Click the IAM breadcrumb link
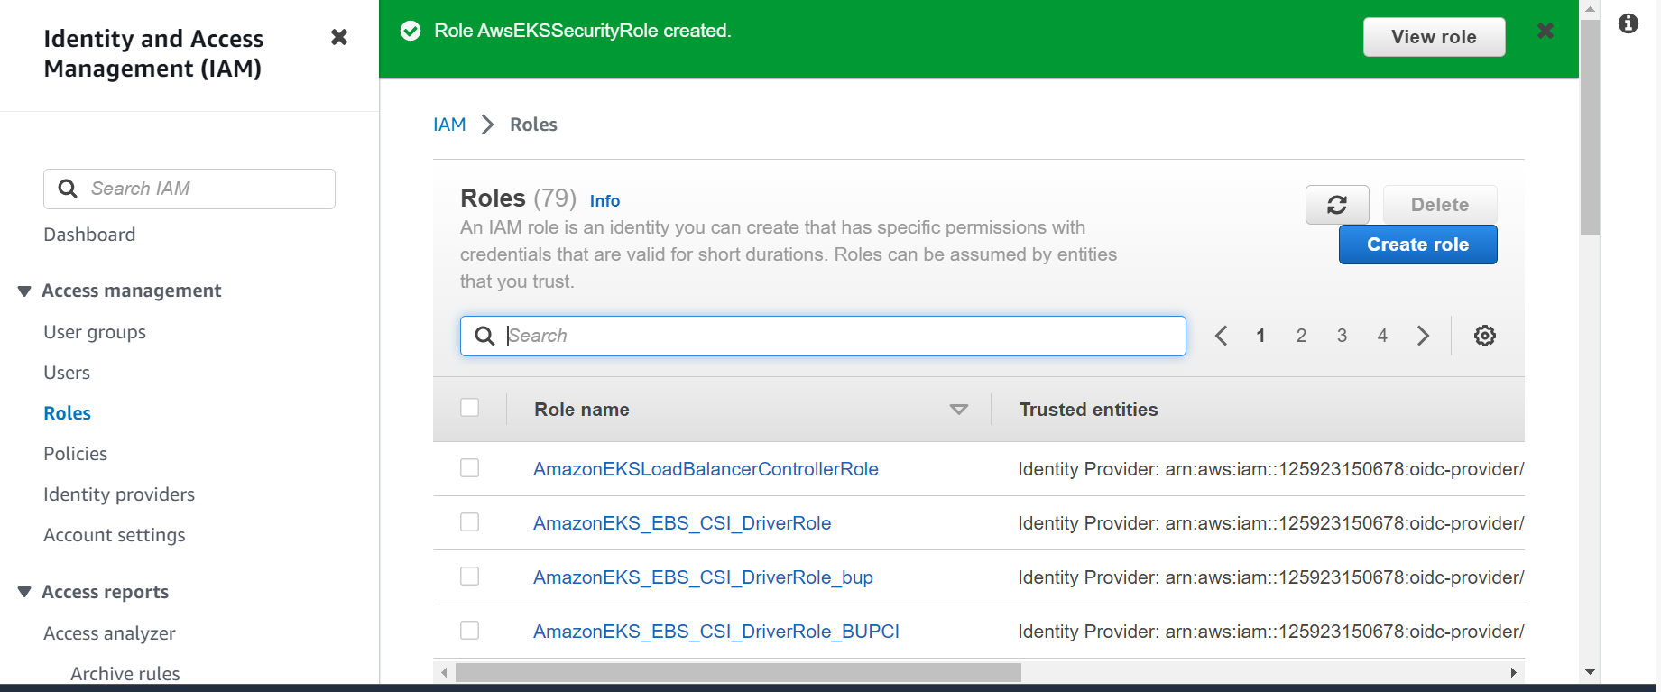 [x=449, y=125]
